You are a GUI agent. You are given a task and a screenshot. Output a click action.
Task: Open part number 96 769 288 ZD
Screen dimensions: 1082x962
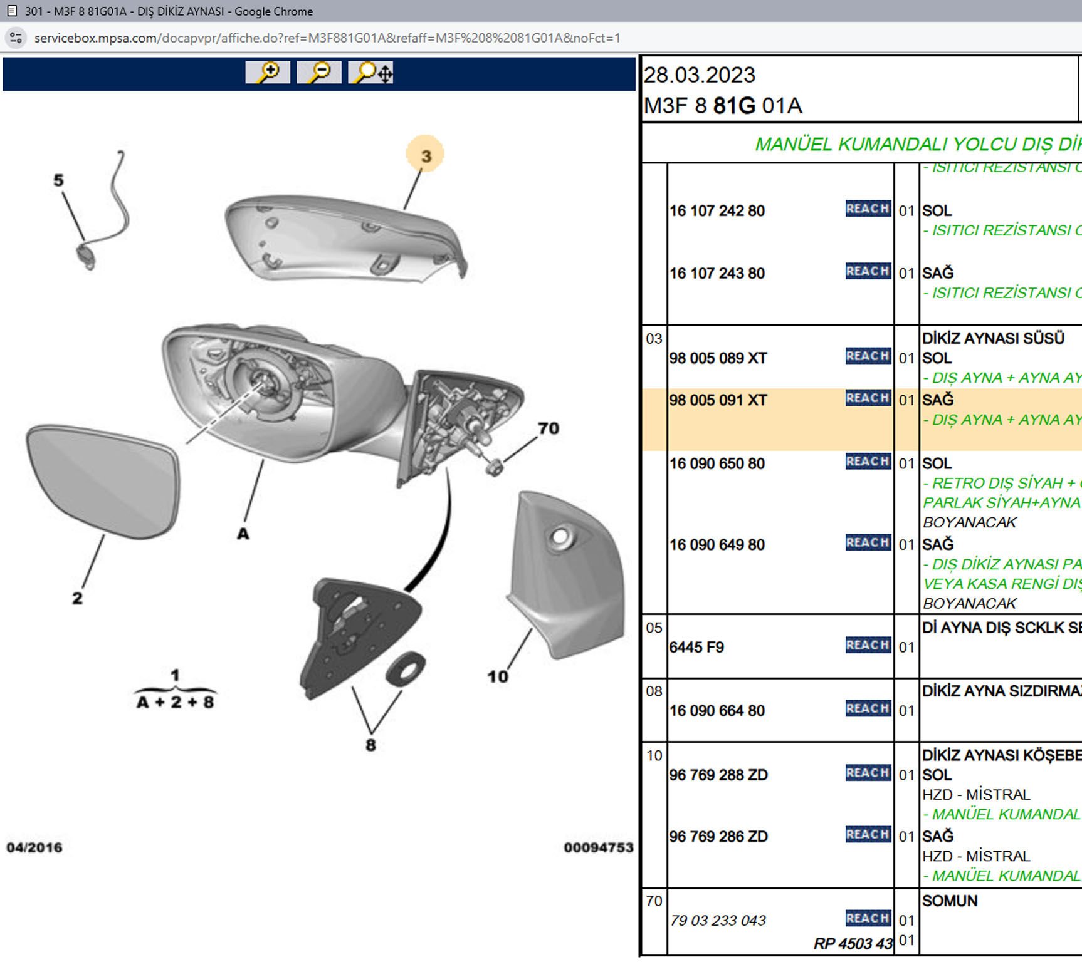[x=718, y=775]
